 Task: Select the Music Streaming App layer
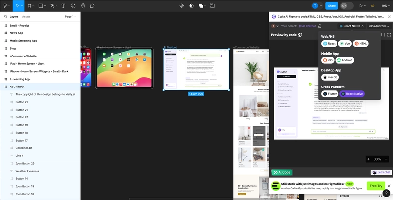[x=24, y=41]
